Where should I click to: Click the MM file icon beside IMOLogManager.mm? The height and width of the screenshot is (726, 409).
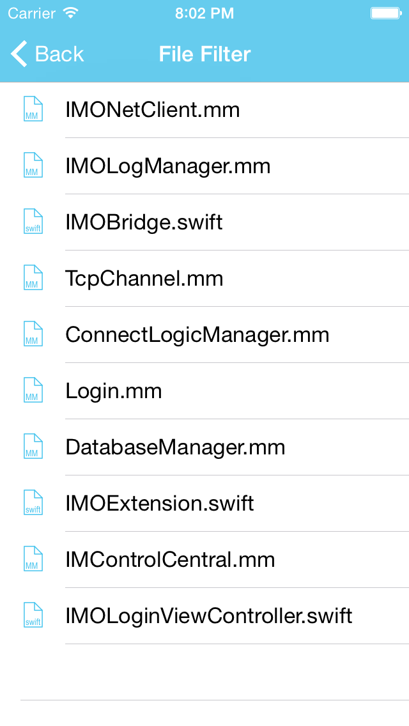[33, 165]
